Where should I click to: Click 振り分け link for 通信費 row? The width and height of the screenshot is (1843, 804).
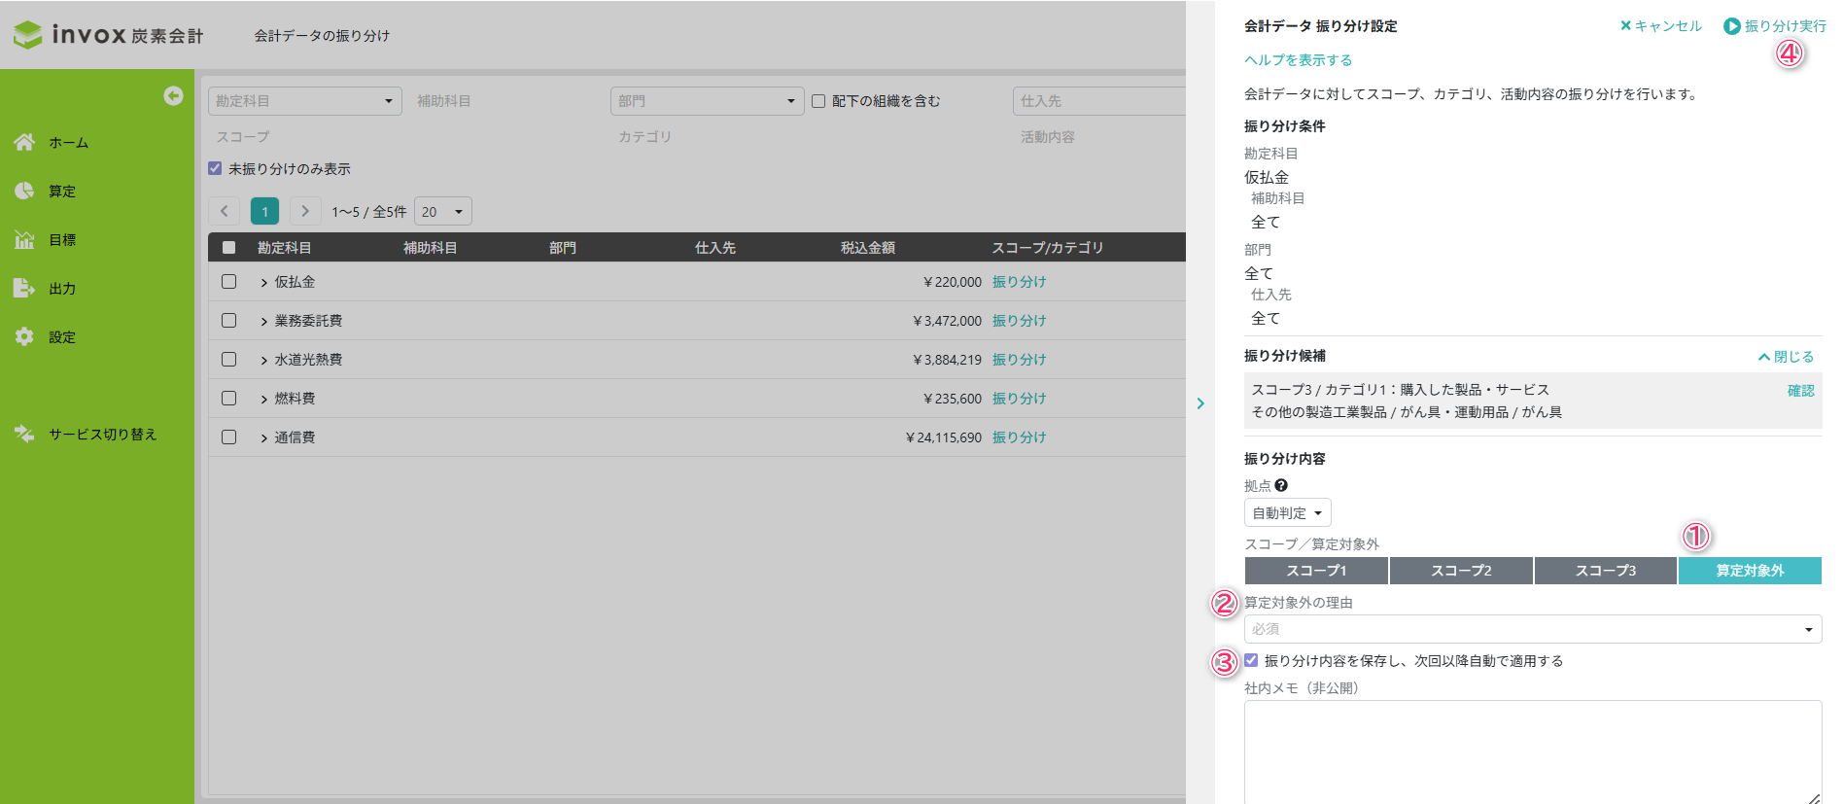pyautogui.click(x=1019, y=437)
